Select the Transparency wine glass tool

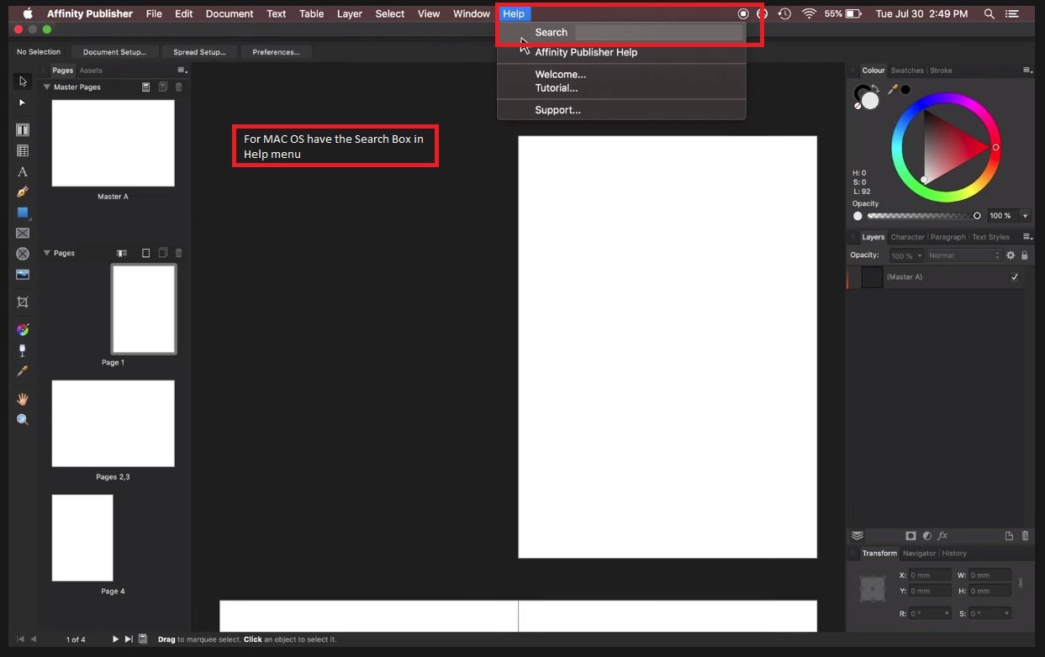(23, 350)
